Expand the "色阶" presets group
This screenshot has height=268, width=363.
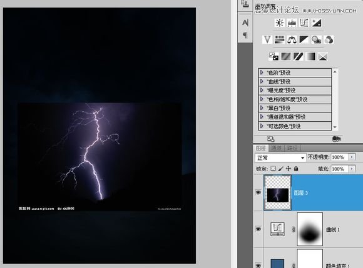262,72
